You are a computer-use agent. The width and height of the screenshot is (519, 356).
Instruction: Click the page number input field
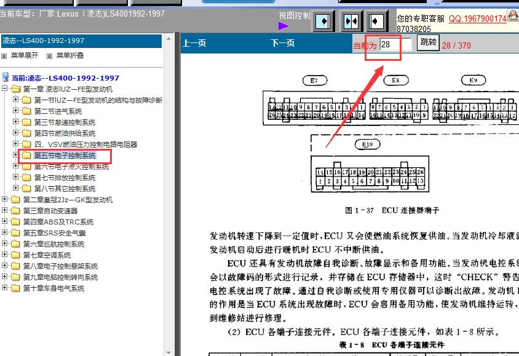[x=395, y=44]
